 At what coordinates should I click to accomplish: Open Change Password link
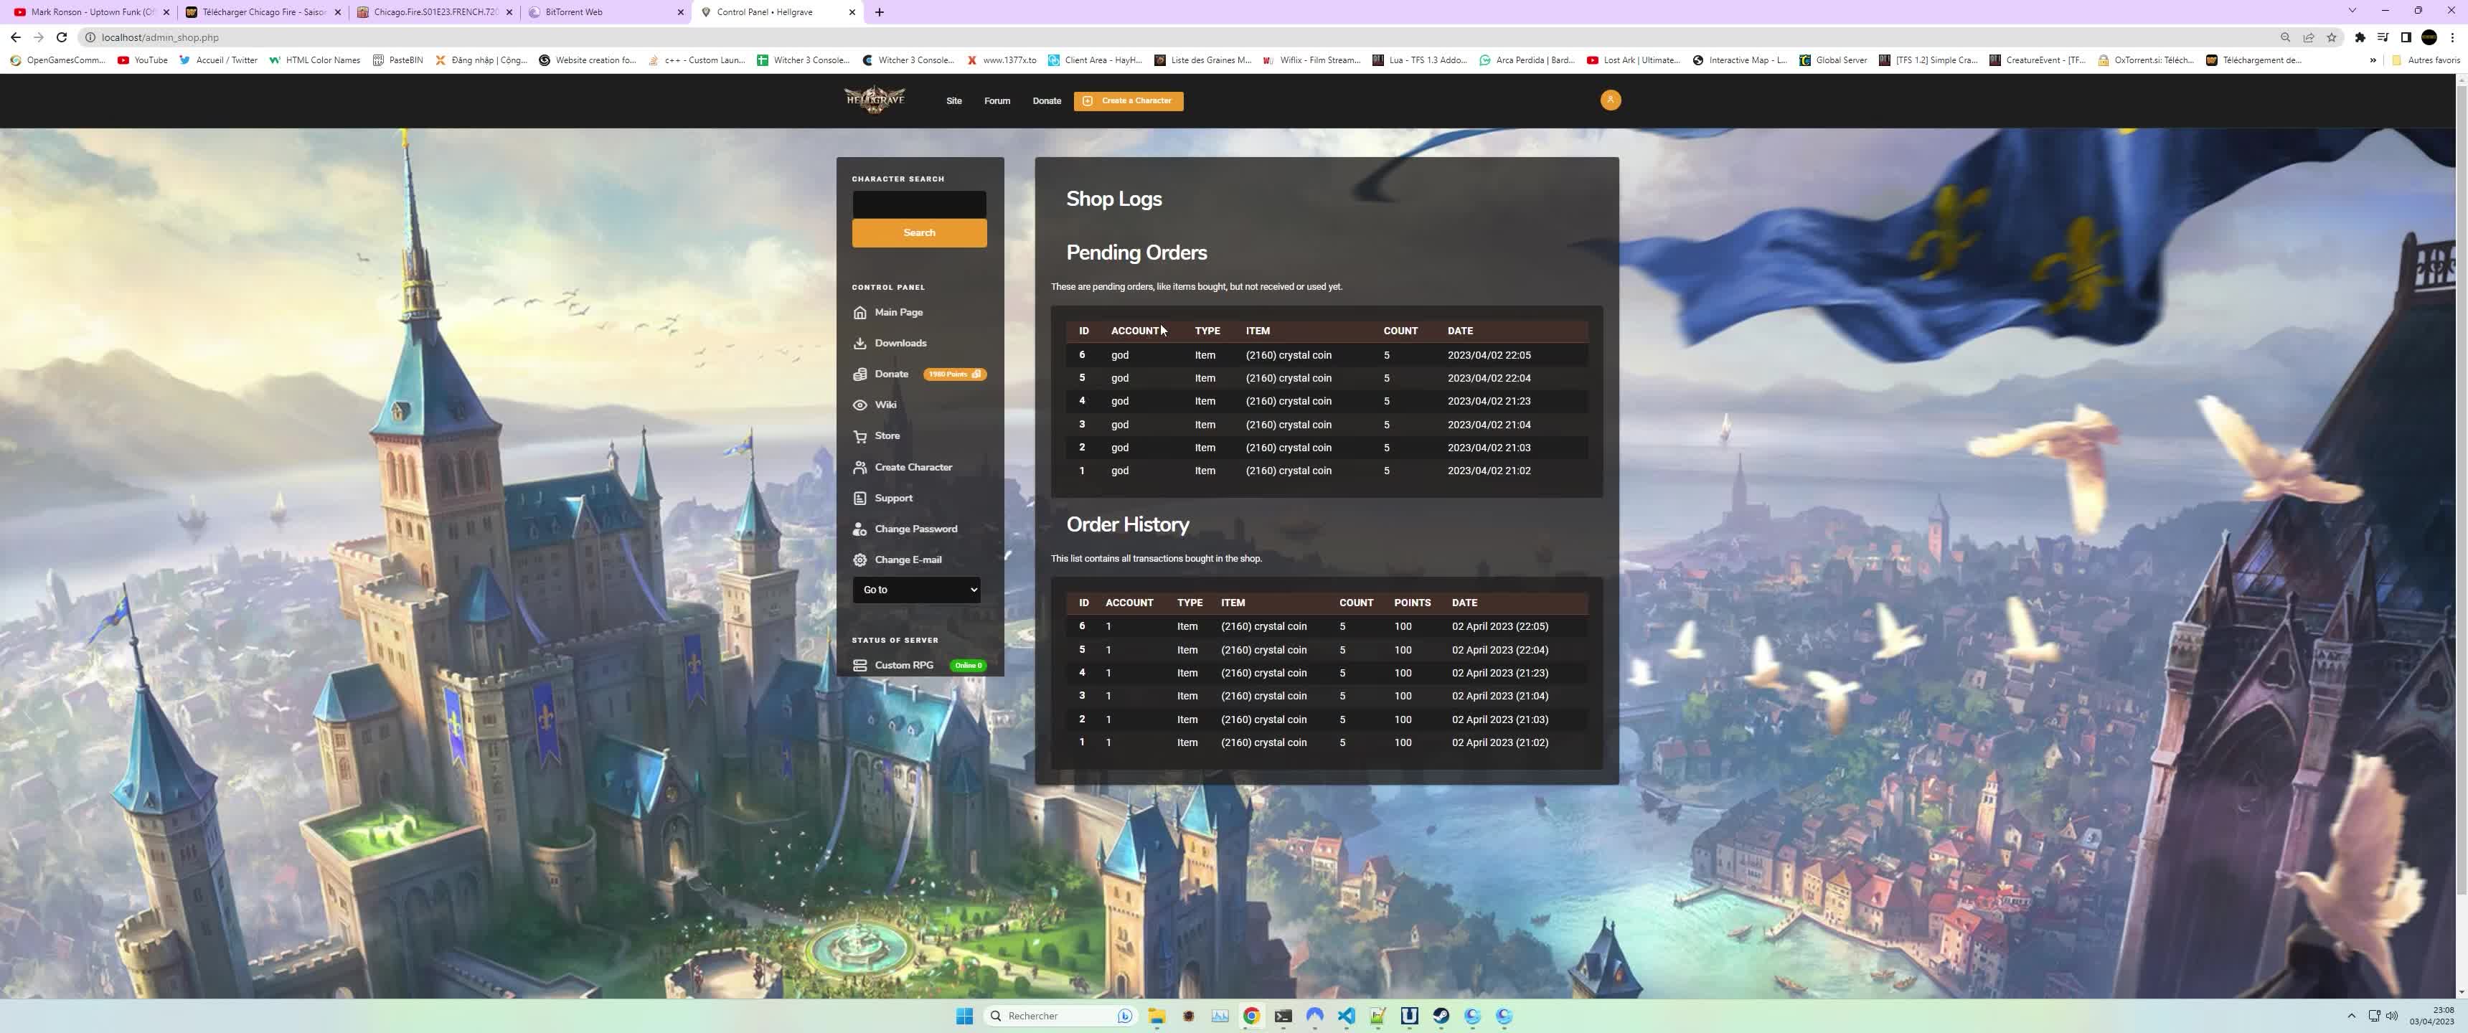(x=915, y=529)
